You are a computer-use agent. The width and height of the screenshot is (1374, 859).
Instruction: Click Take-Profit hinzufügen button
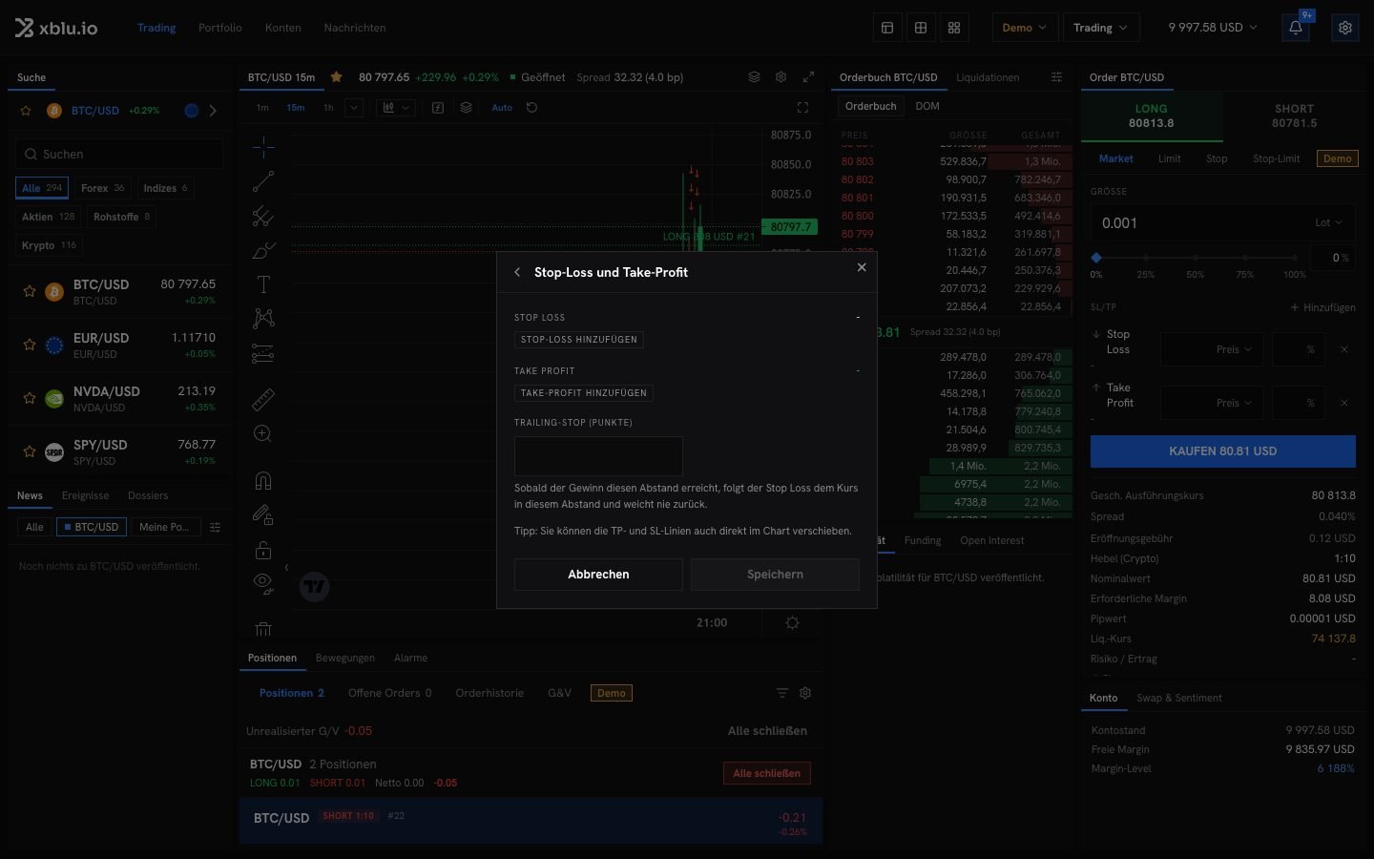pyautogui.click(x=584, y=393)
